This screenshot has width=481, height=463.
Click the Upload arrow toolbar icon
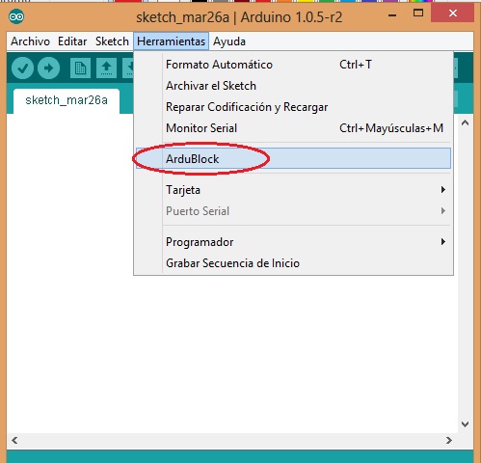point(48,68)
